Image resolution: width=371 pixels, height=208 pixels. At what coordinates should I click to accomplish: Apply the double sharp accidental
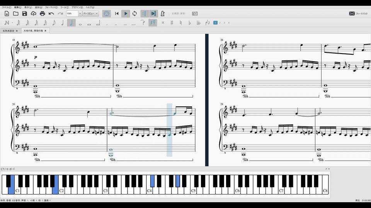[163, 23]
